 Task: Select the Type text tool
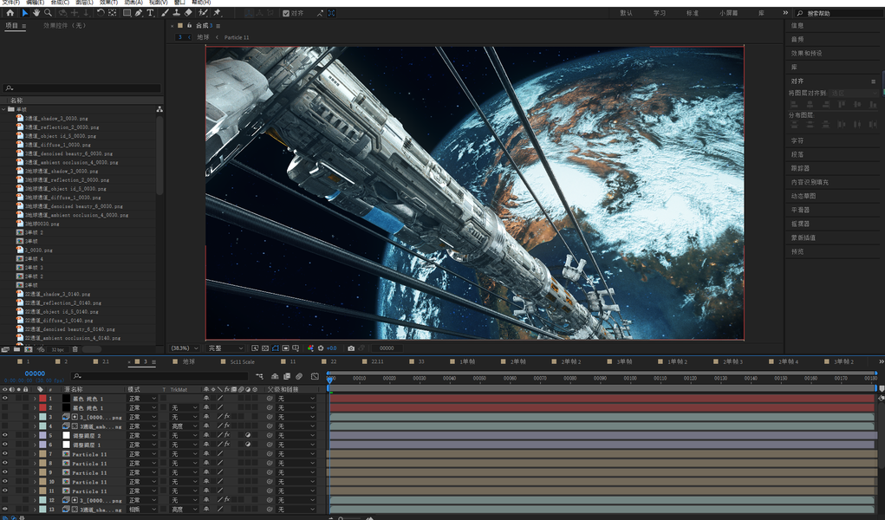(150, 12)
